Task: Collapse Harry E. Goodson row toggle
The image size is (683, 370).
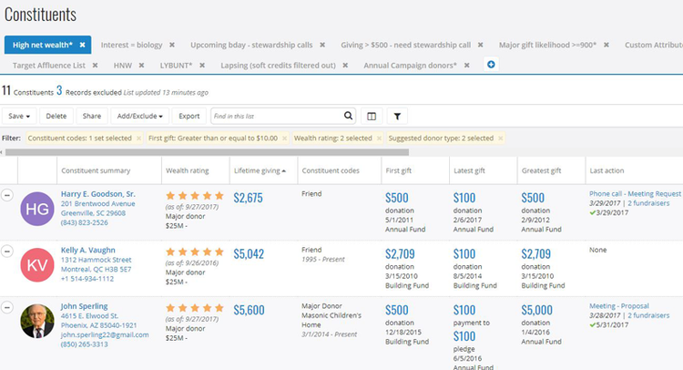Action: 7,194
